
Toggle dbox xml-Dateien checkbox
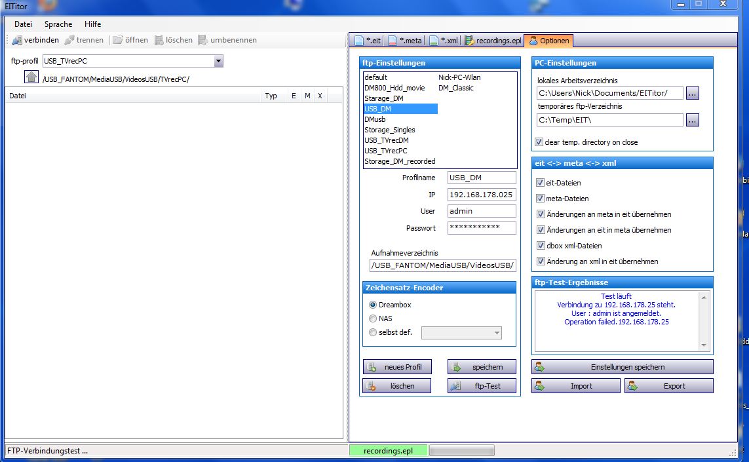click(x=541, y=246)
